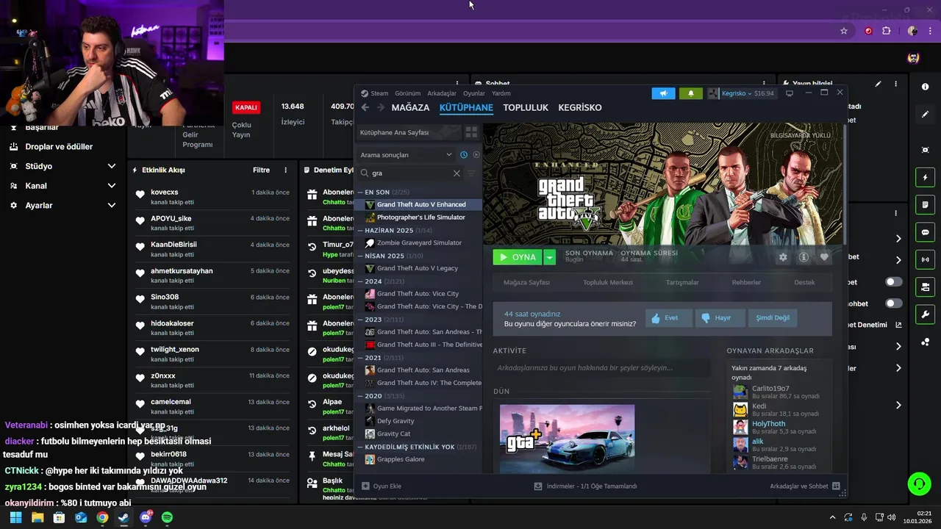
Task: Click Oyun Ekle at bottom of Steam
Action: pos(382,486)
